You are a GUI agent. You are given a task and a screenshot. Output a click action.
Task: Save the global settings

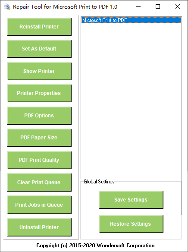click(131, 200)
